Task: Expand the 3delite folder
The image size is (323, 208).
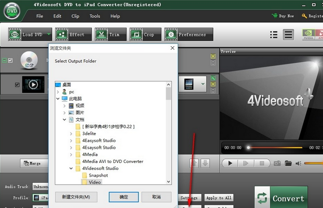Action: [71, 133]
